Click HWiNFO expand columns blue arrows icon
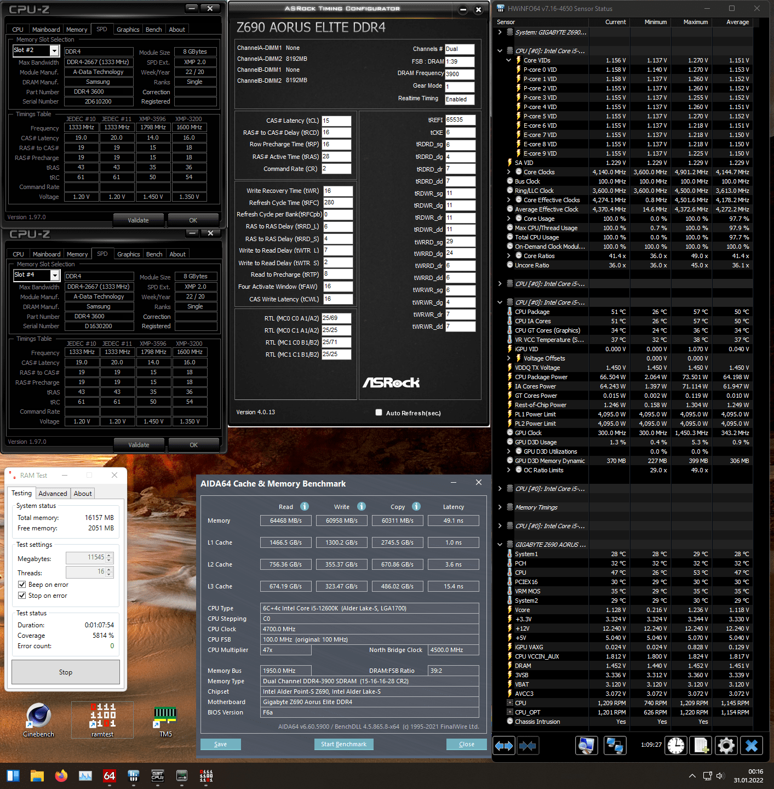The image size is (774, 789). [503, 746]
